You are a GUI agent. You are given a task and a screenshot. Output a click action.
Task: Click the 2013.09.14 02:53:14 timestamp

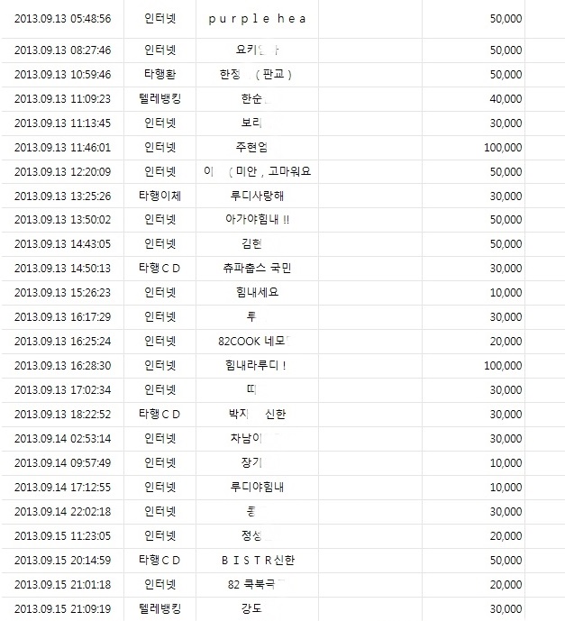point(62,438)
